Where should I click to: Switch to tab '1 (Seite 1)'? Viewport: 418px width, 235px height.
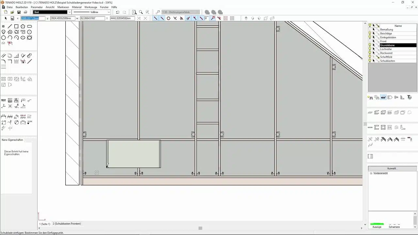tap(45, 224)
